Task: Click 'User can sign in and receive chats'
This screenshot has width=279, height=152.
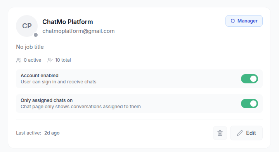Action: [x=59, y=82]
